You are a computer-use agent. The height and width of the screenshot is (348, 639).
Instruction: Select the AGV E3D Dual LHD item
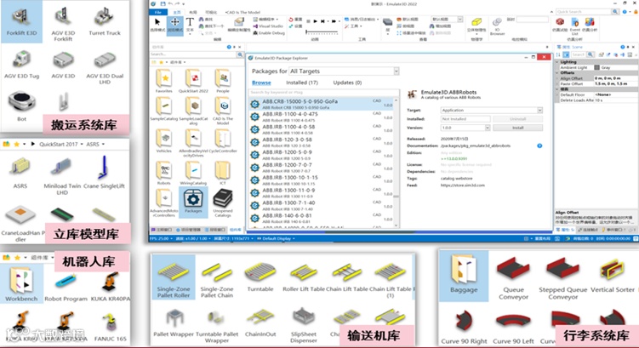[105, 67]
